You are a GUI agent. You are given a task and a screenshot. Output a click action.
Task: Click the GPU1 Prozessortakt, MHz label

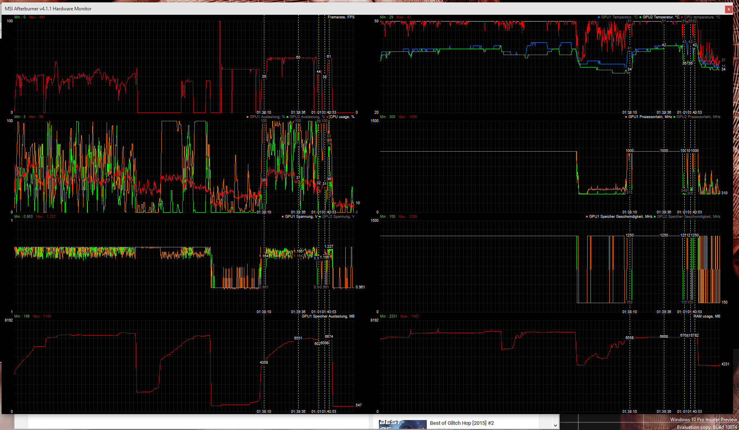coord(650,117)
